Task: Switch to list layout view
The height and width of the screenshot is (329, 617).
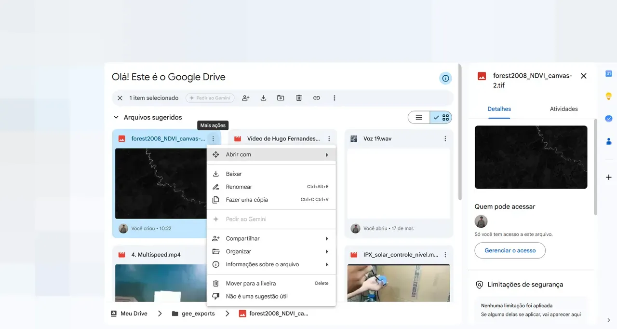Action: coord(419,117)
